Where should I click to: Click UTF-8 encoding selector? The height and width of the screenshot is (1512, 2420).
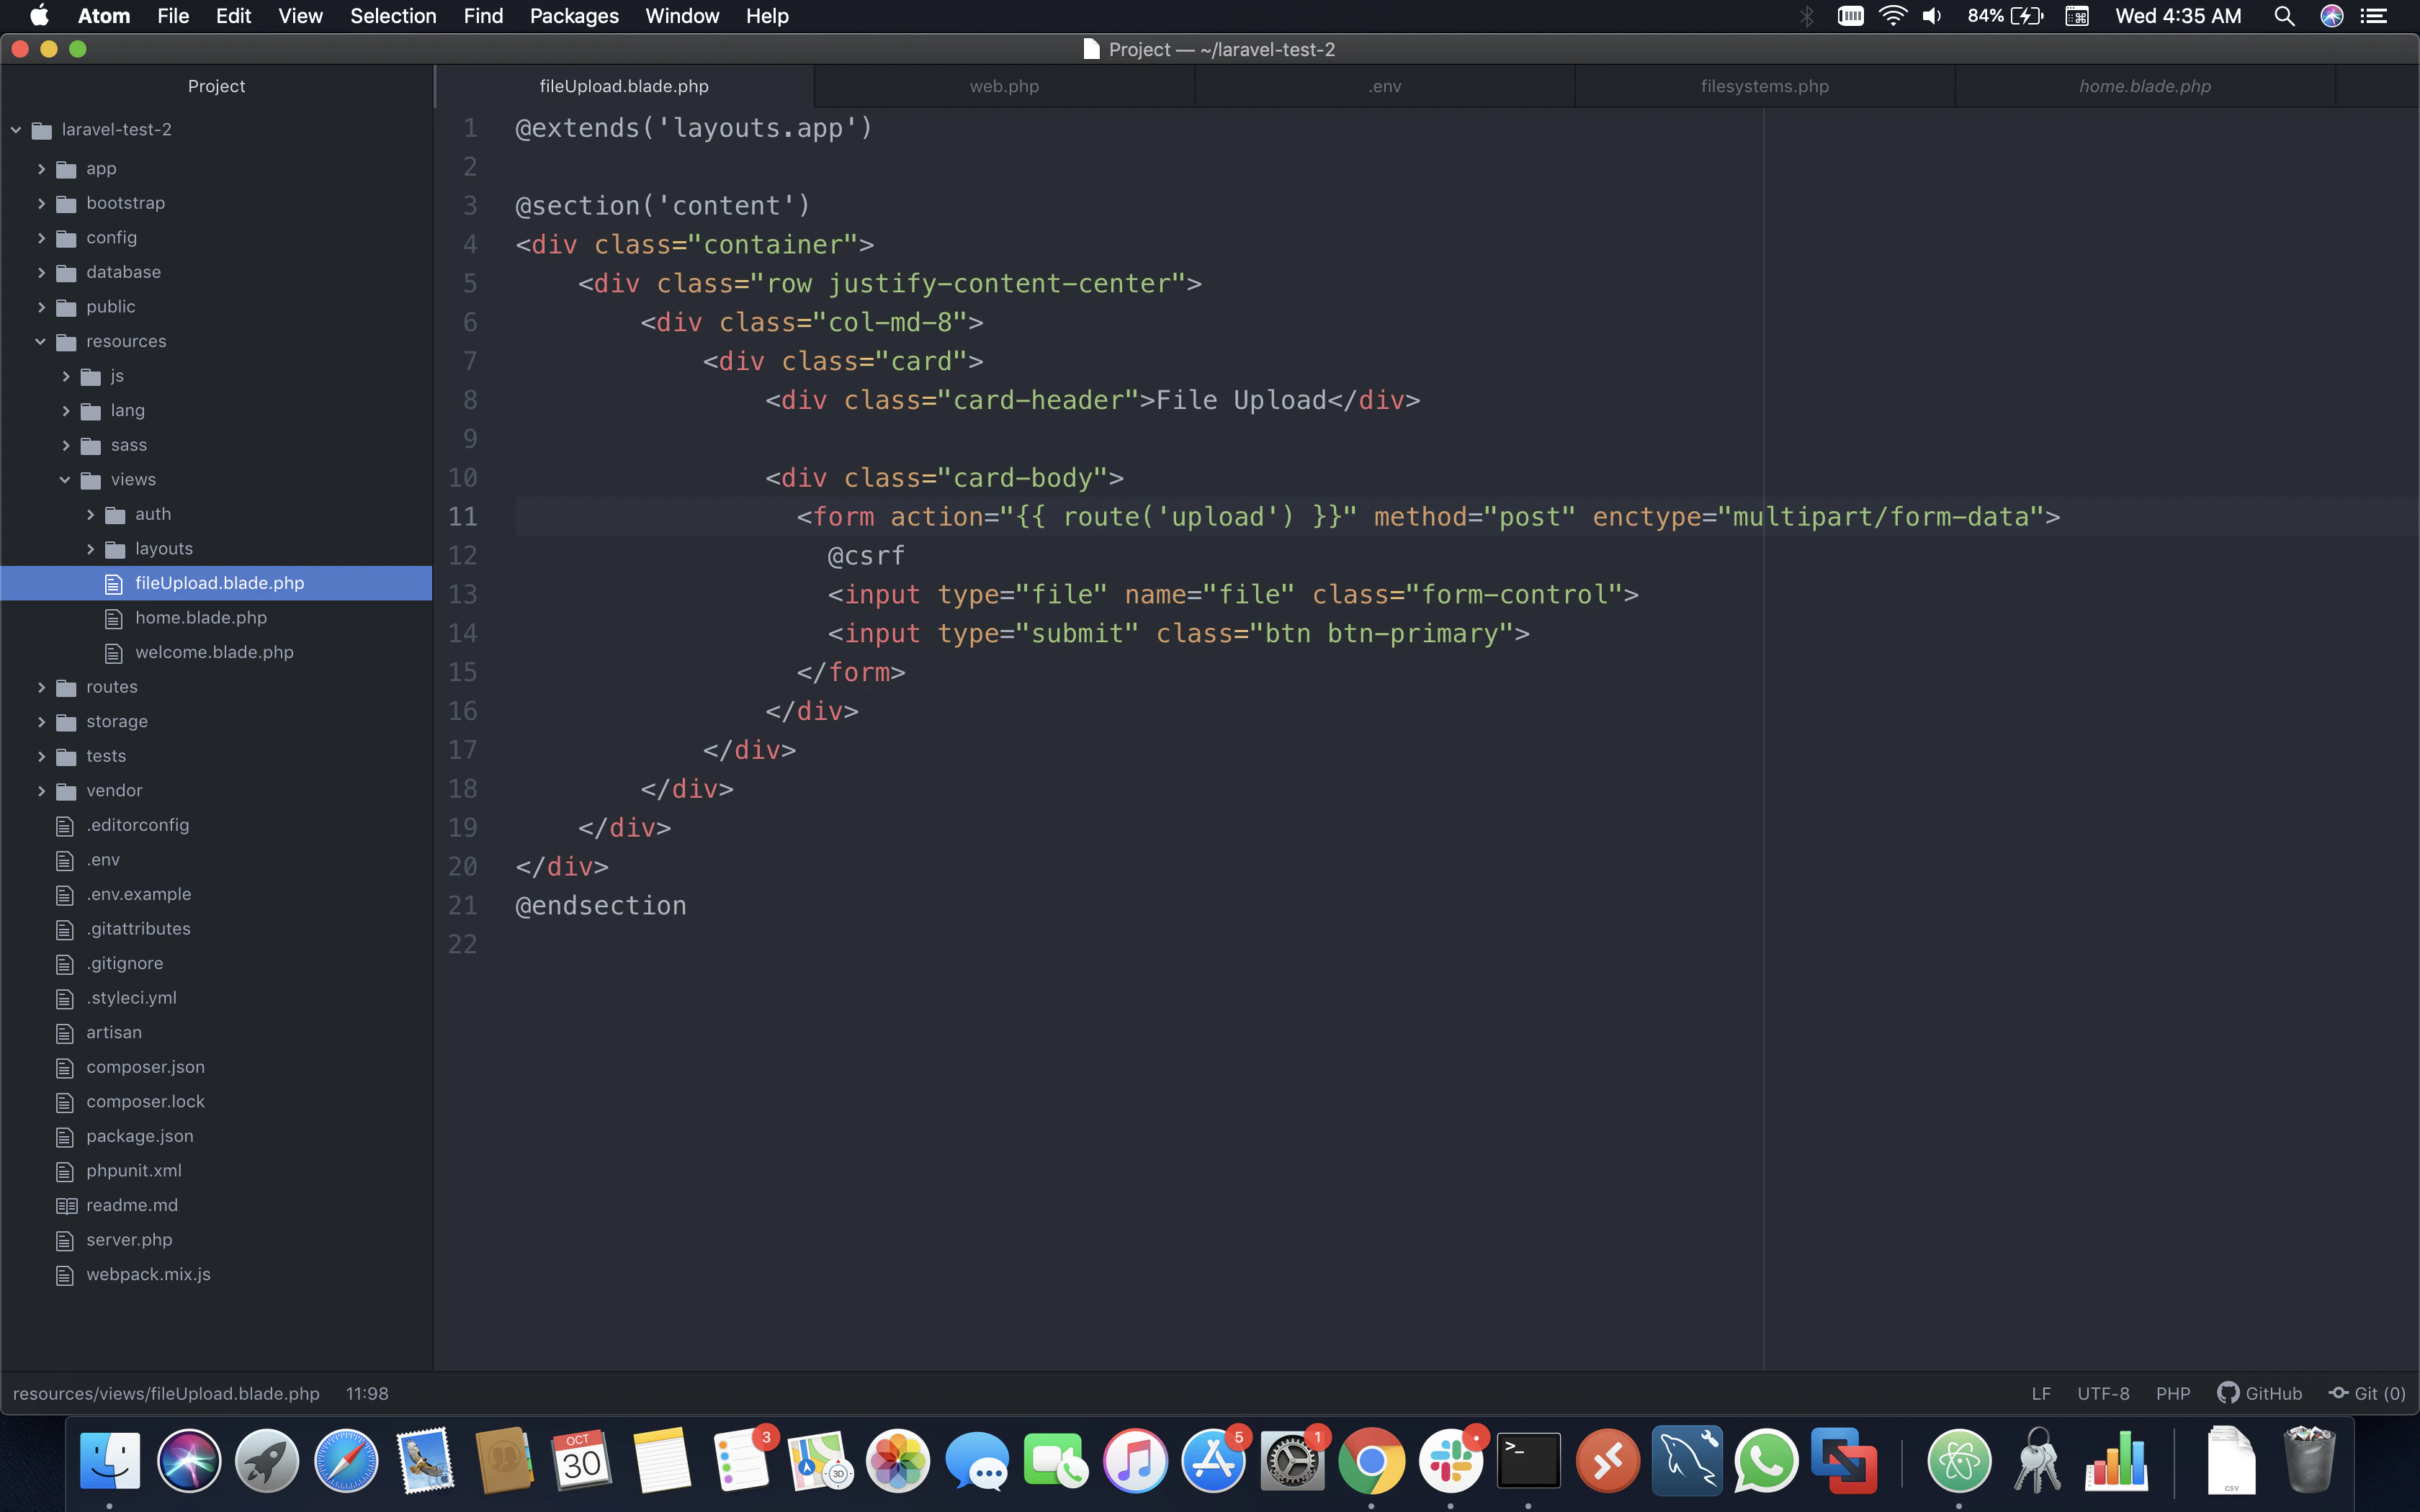click(x=2103, y=1393)
